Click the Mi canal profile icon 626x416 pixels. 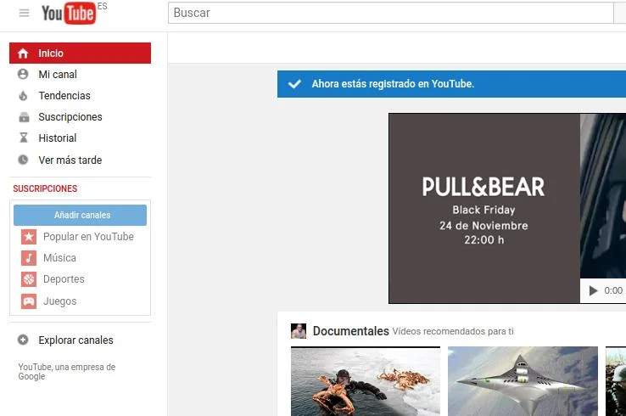23,74
